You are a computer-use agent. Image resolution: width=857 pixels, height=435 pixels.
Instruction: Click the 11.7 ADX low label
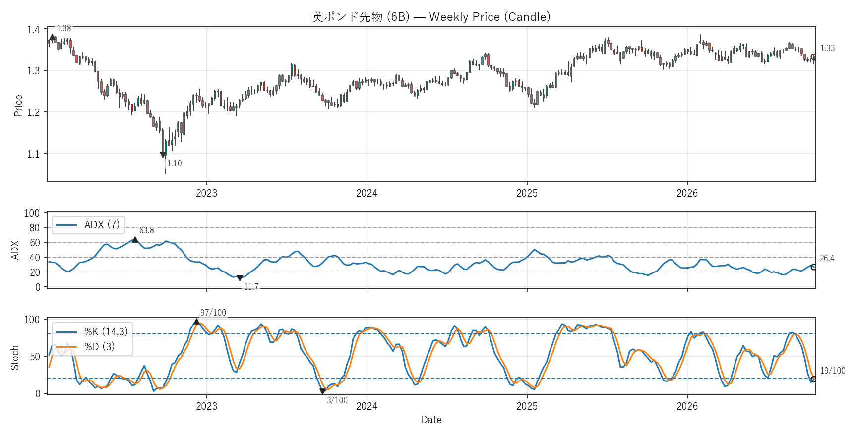[x=251, y=287]
